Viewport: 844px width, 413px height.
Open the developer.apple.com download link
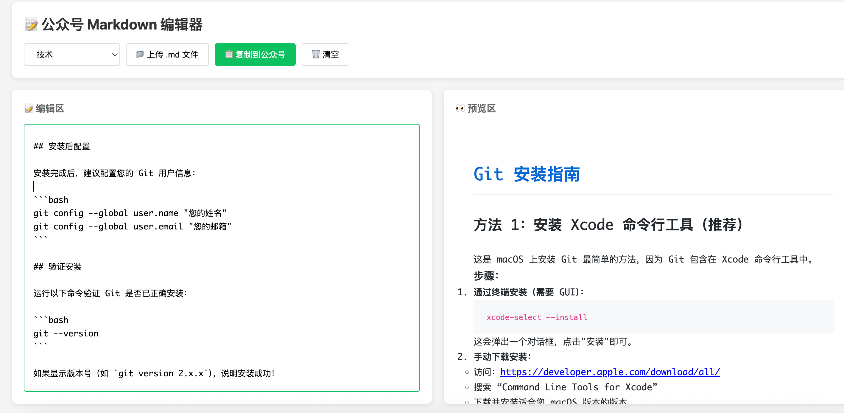(x=609, y=372)
